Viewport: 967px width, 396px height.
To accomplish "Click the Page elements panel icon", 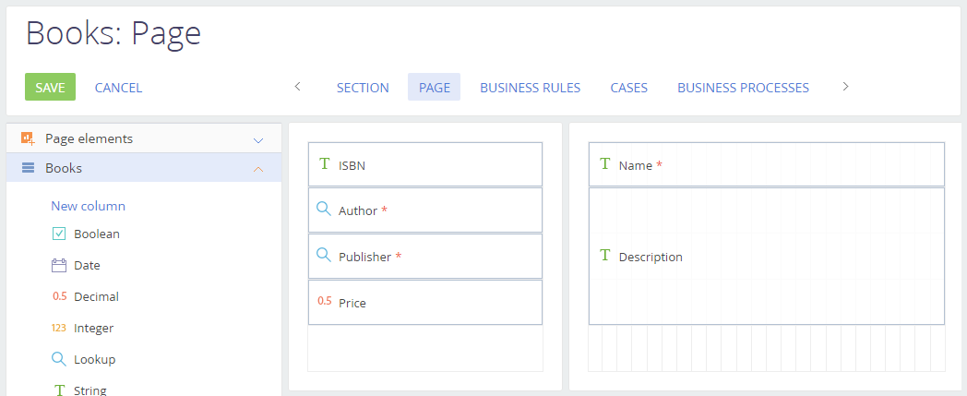I will coord(28,138).
